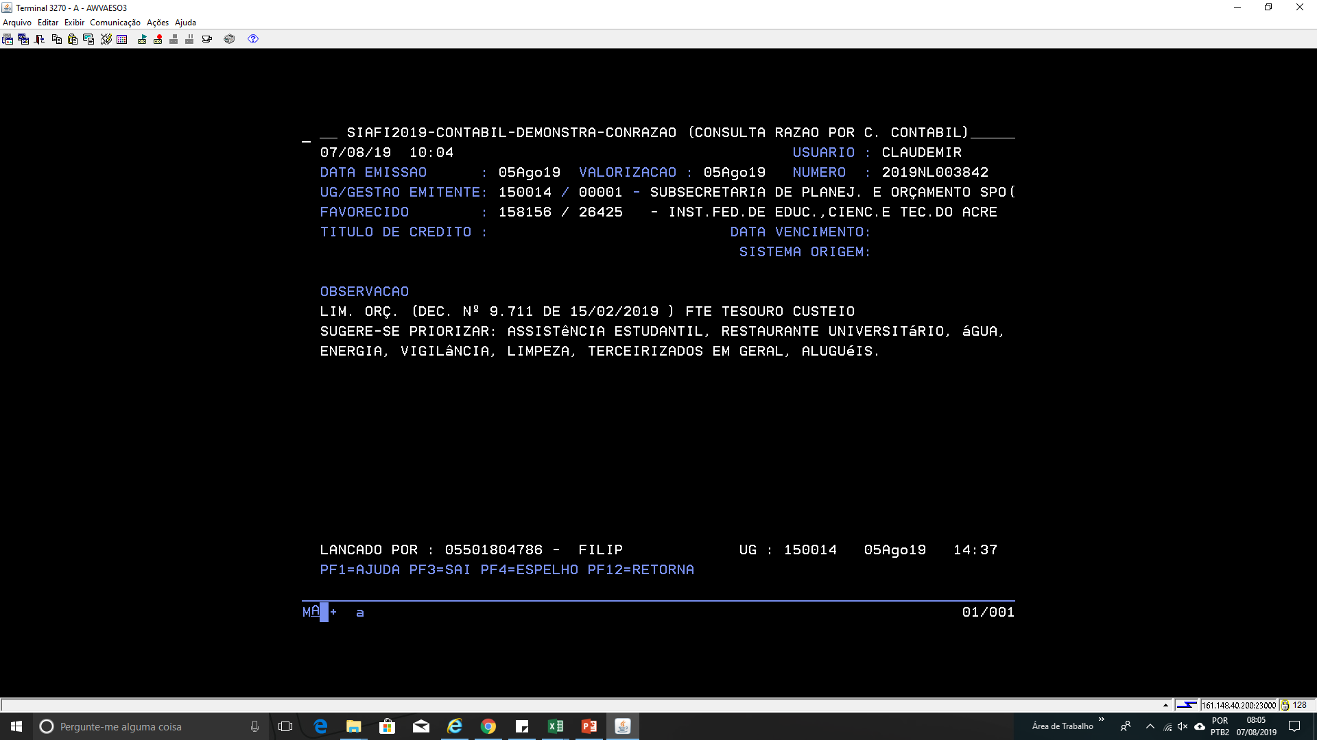Toggle the muted volume tray icon
The height and width of the screenshot is (740, 1317).
[x=1183, y=726]
